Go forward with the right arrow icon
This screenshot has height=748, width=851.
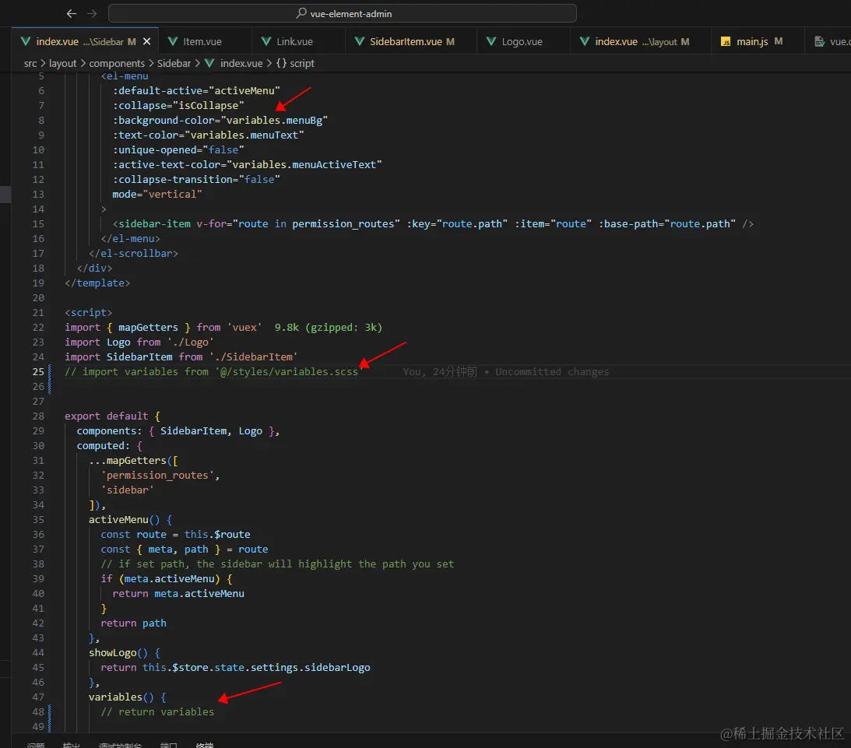tap(92, 13)
